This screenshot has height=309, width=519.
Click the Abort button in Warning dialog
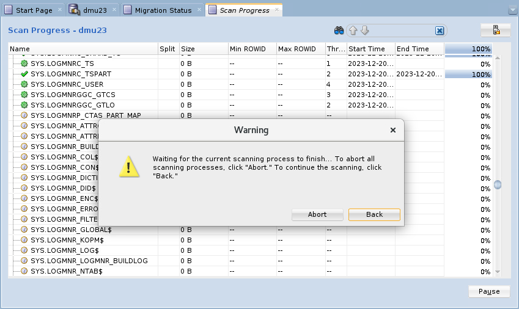[317, 214]
